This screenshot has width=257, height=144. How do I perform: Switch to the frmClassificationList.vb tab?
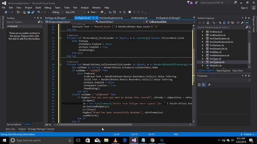click(x=111, y=18)
